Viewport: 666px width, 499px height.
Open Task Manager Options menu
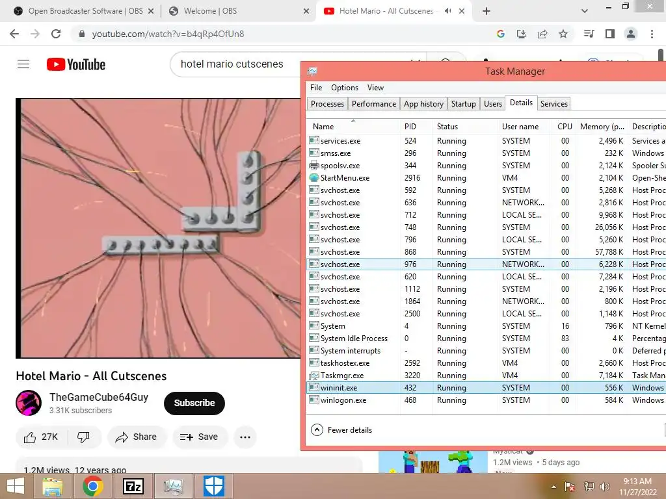coord(345,88)
